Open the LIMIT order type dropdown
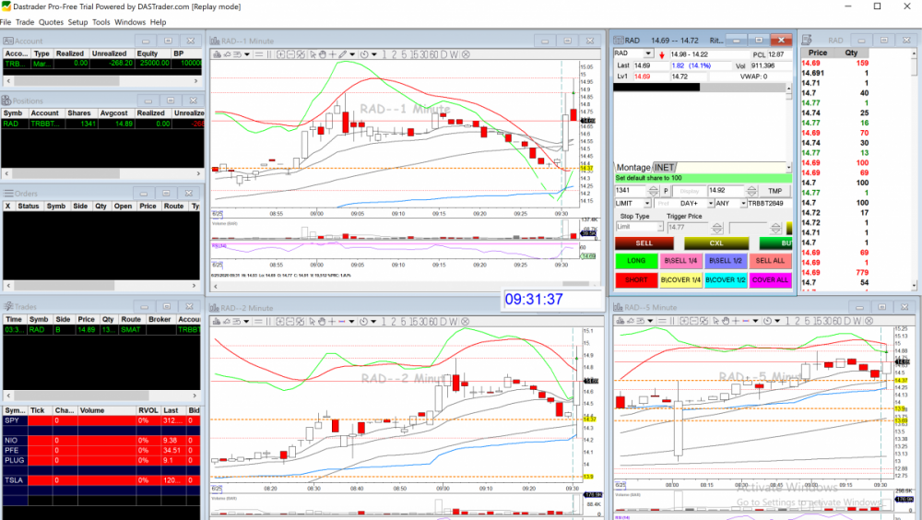Viewport: 922px width, 520px height. point(648,203)
